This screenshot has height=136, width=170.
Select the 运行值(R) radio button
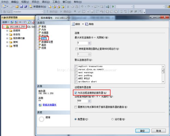[112, 119]
